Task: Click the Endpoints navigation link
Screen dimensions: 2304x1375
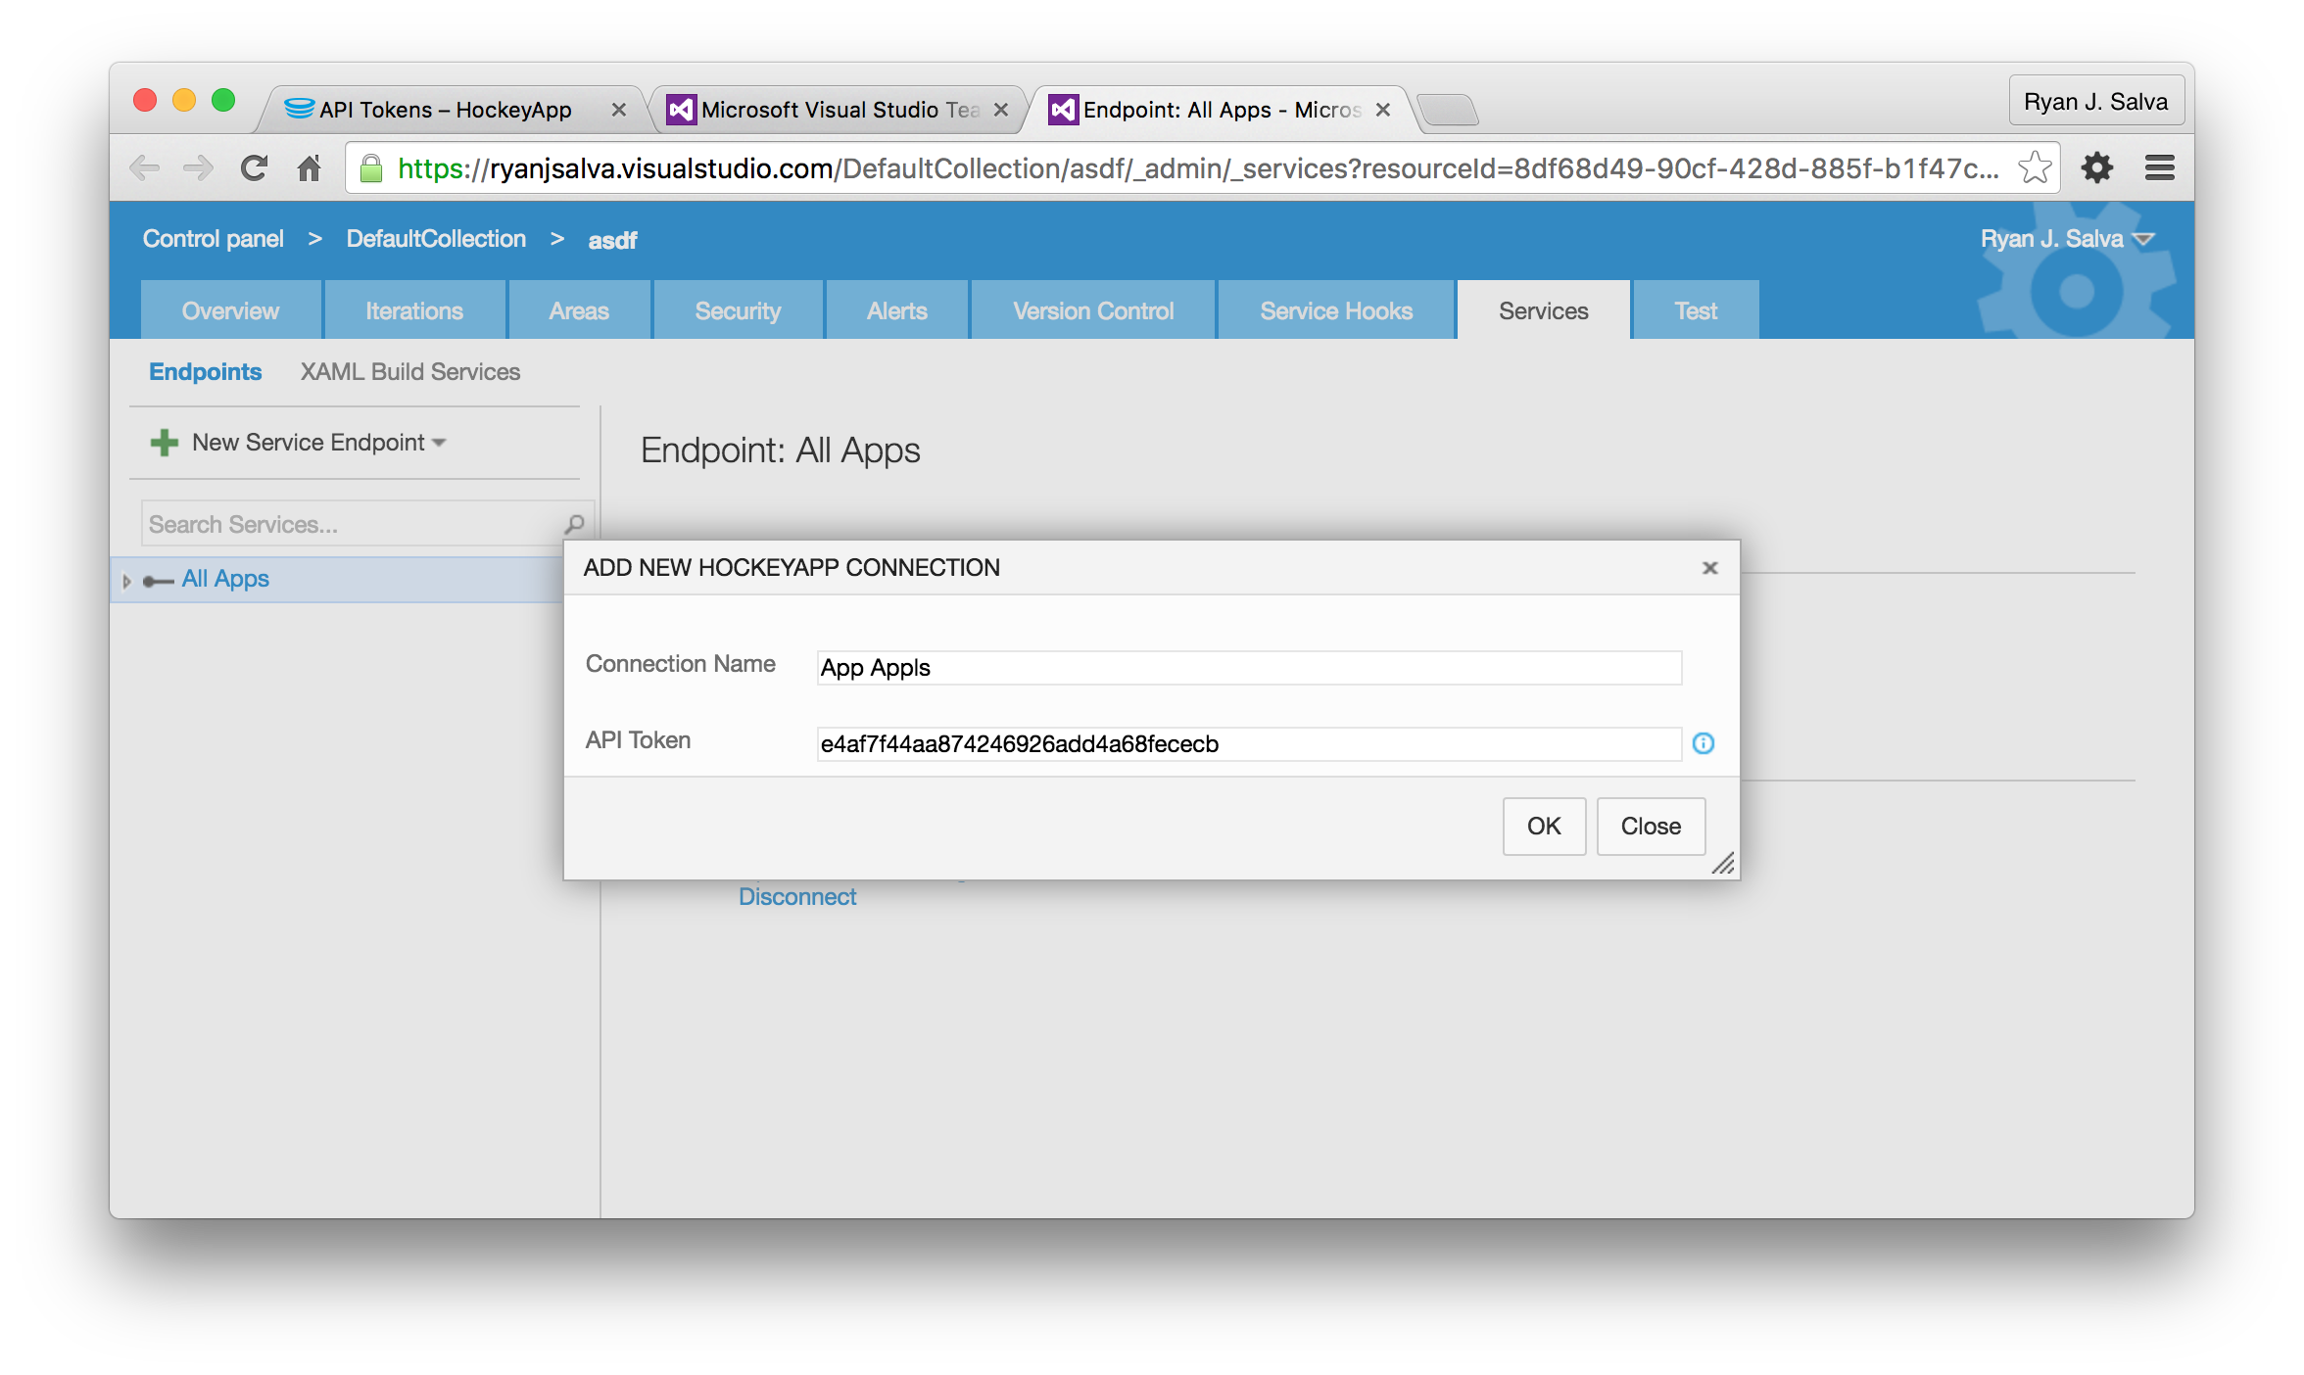Action: tap(203, 371)
